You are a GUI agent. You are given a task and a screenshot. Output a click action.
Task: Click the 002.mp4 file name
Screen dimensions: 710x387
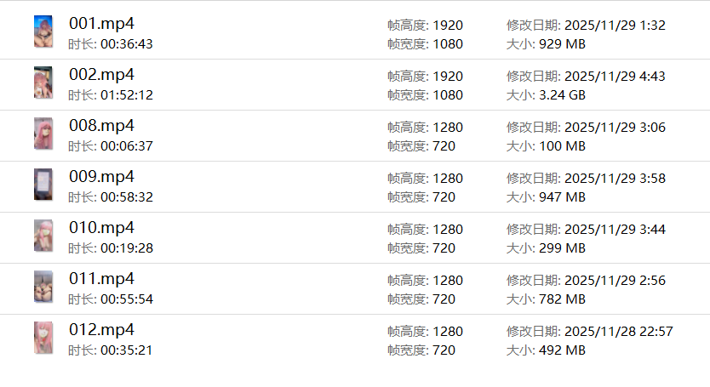pyautogui.click(x=101, y=75)
